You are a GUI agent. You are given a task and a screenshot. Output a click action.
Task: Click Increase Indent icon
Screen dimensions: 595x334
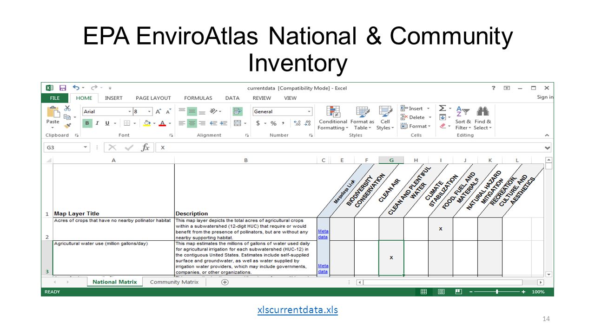click(224, 123)
